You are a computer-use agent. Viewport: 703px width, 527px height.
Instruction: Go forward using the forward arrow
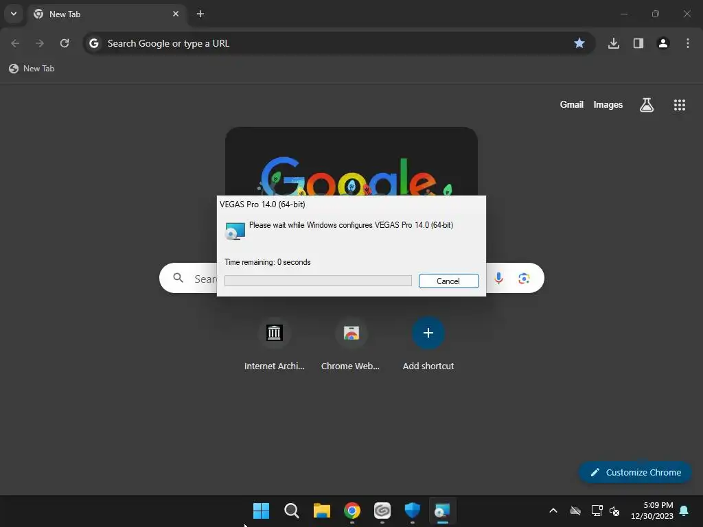40,43
